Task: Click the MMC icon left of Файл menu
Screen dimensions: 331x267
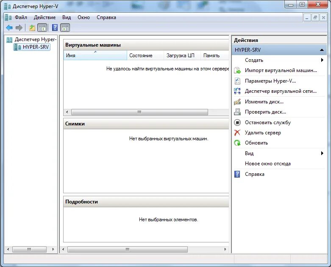Action: pyautogui.click(x=8, y=17)
